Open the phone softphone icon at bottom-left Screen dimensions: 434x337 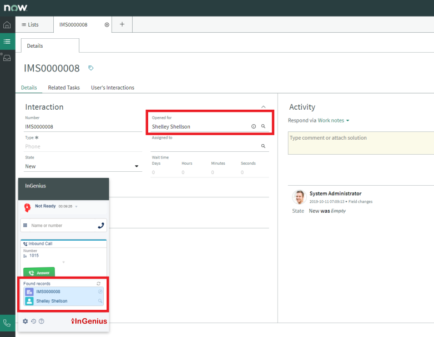pos(7,323)
